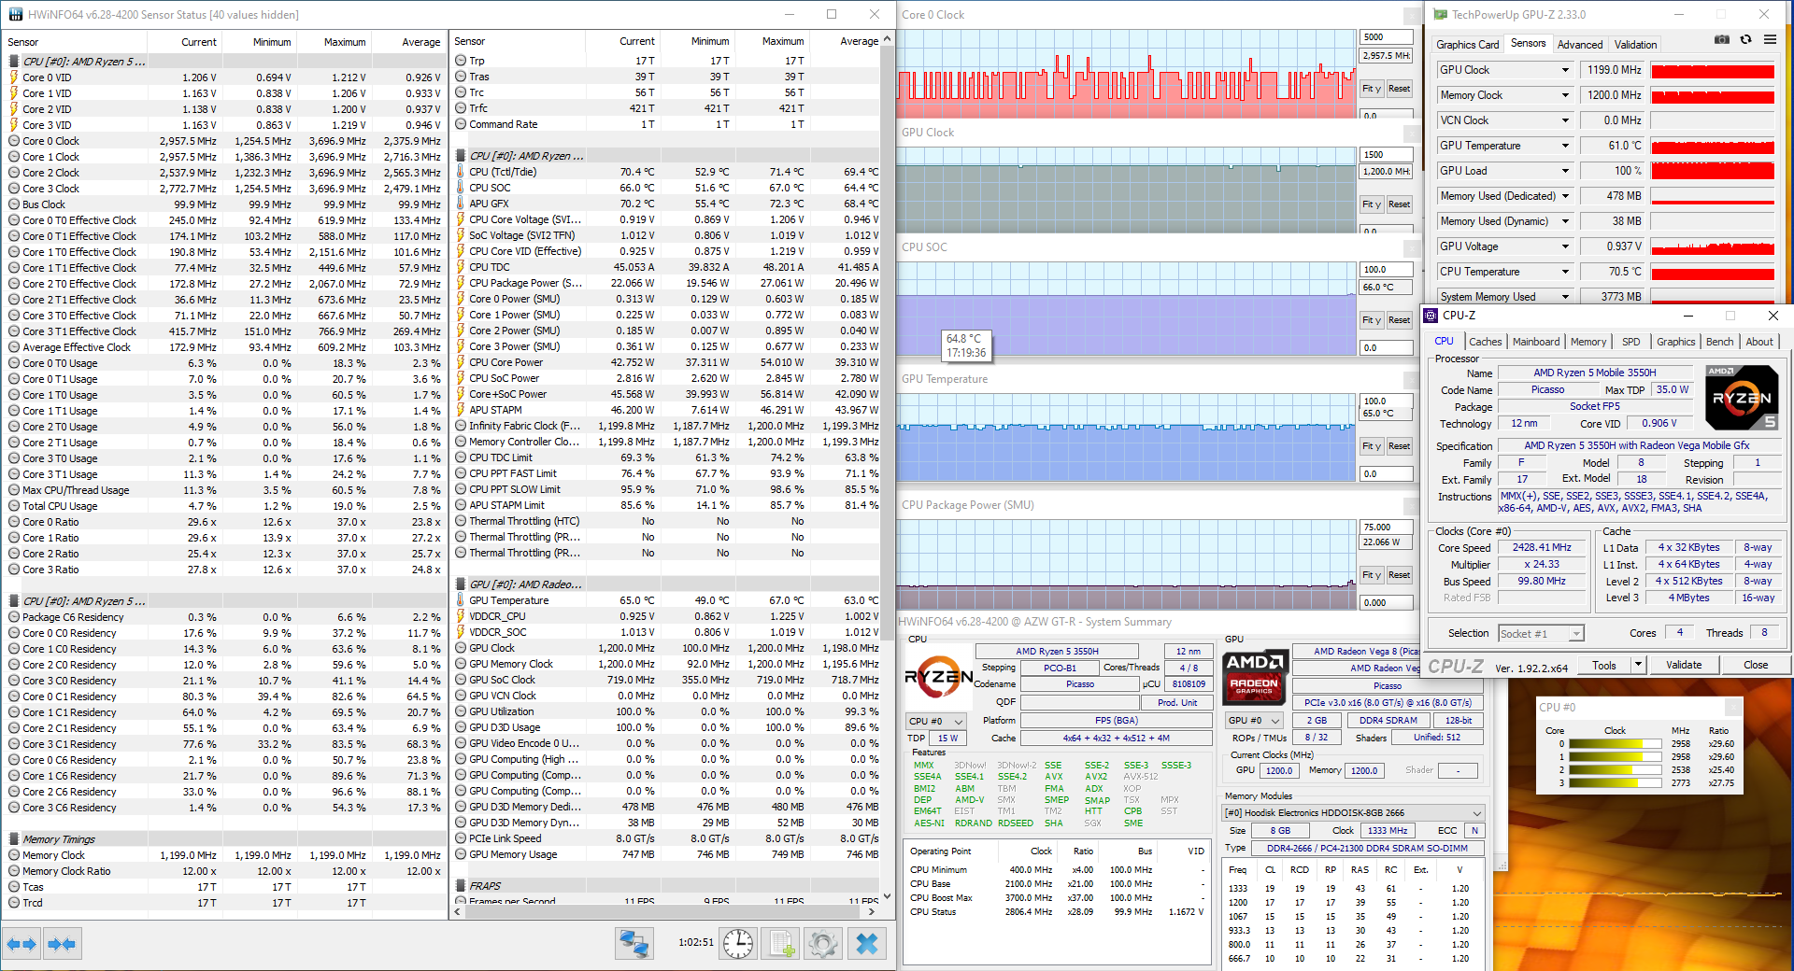Image resolution: width=1794 pixels, height=971 pixels.
Task: Switch to Graphics Card tab in GPU-Z
Action: [1467, 44]
